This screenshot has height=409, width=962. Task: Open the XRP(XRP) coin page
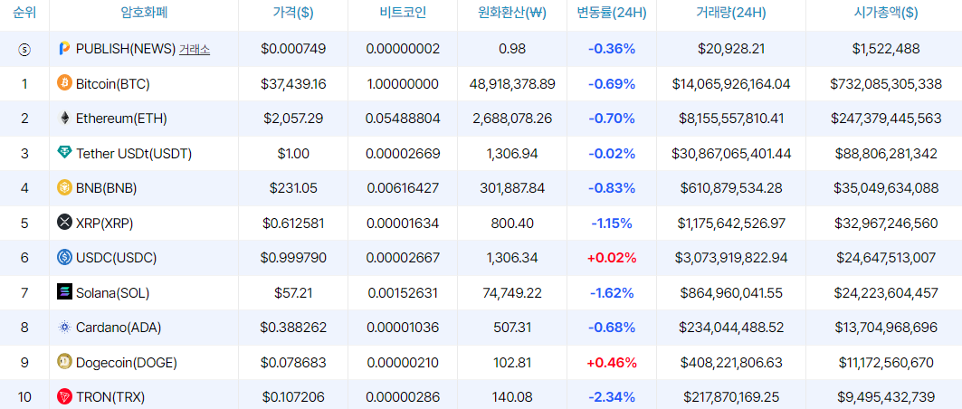[104, 224]
